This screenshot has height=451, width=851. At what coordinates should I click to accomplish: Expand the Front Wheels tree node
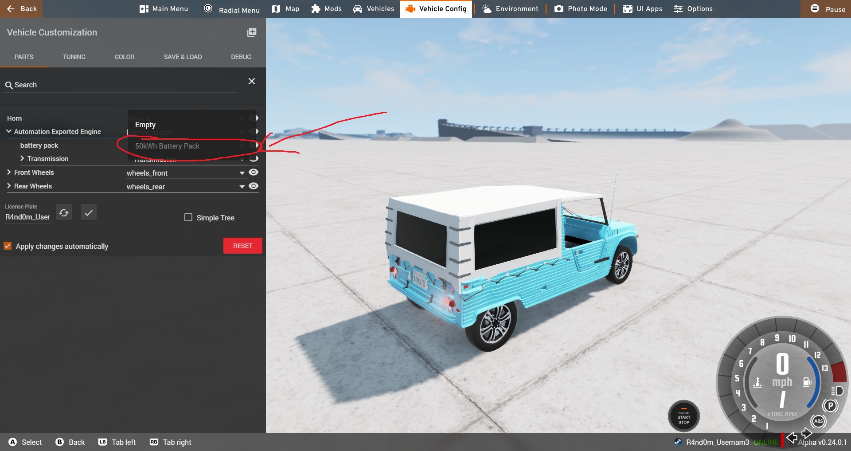click(x=9, y=172)
